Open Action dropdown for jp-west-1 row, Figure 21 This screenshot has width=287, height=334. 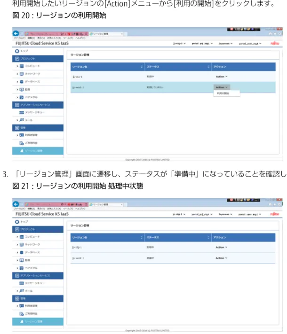coord(222,258)
